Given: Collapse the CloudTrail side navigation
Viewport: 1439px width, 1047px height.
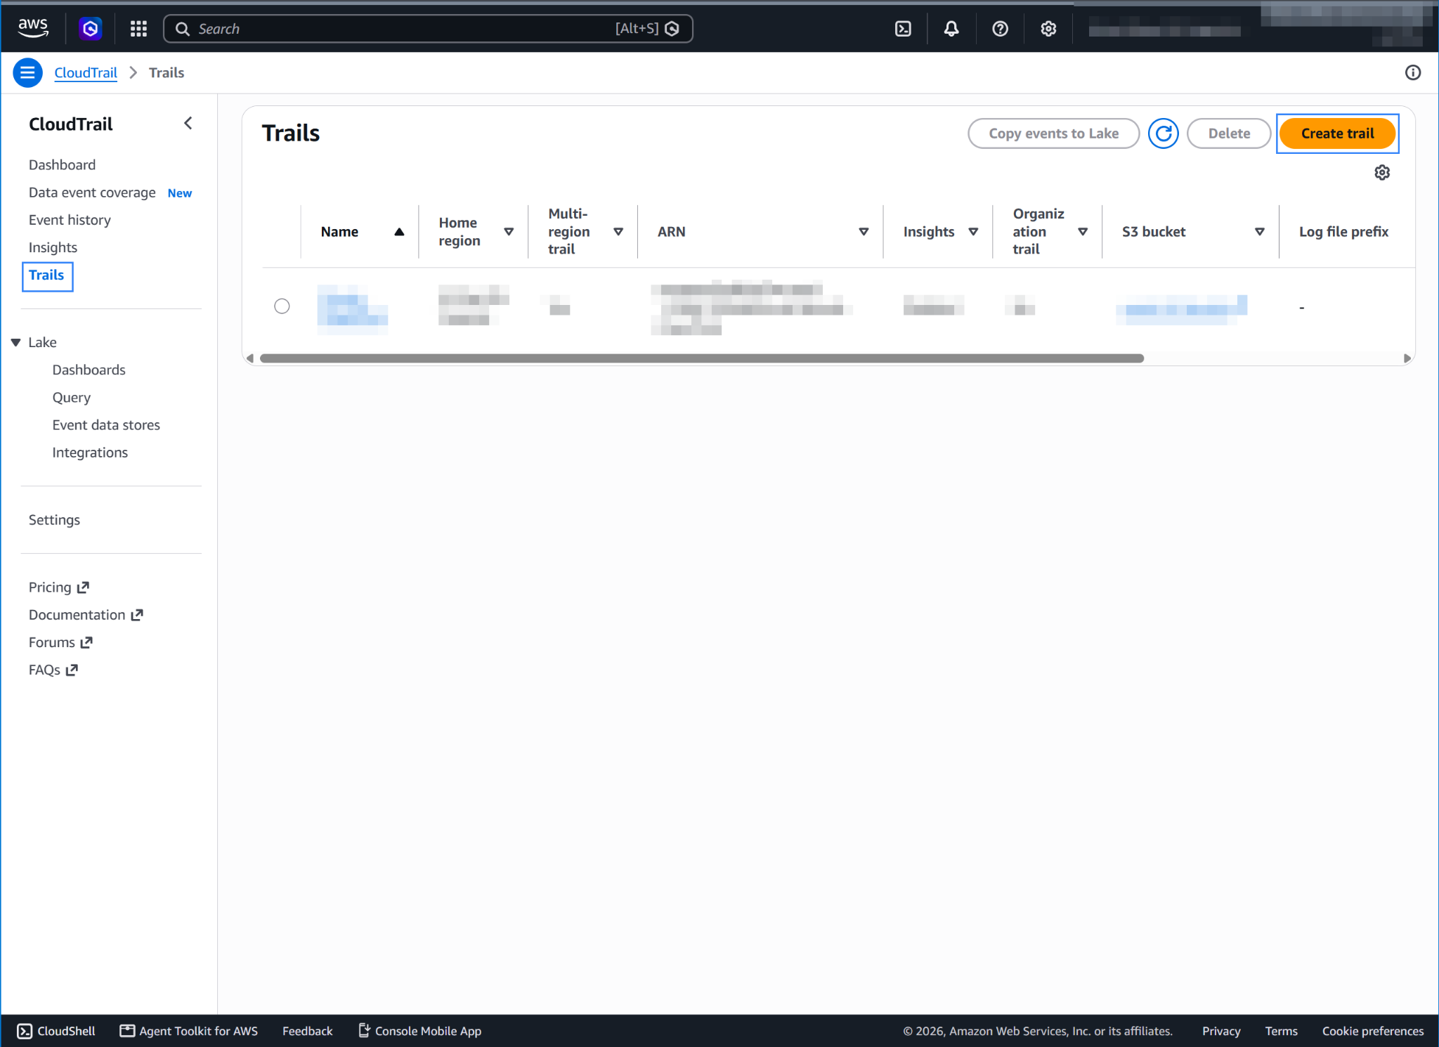Looking at the screenshot, I should [x=188, y=124].
